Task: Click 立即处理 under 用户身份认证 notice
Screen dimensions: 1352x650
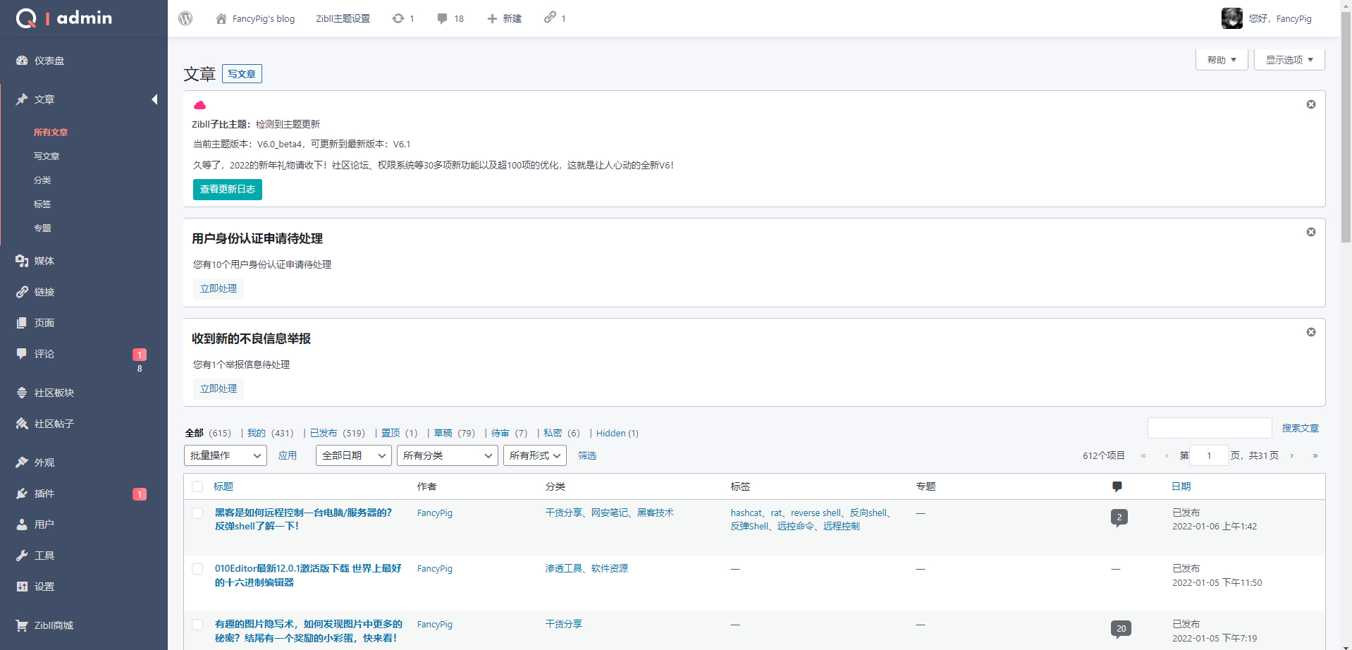Action: point(219,289)
